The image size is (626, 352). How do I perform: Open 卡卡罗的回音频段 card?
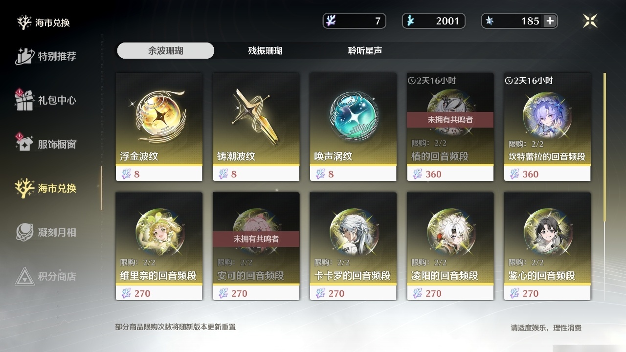353,246
